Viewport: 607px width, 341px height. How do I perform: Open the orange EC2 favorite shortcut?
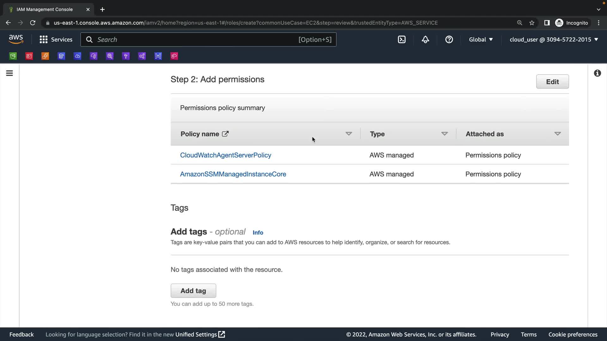tap(45, 56)
